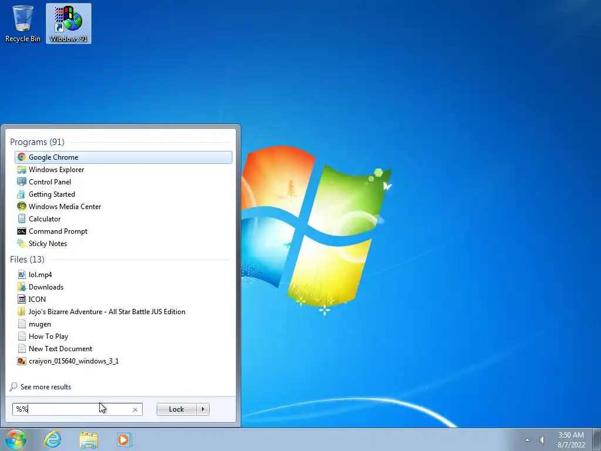Select the Wibdows 91 desktop shortcut
This screenshot has height=451, width=601.
click(69, 23)
